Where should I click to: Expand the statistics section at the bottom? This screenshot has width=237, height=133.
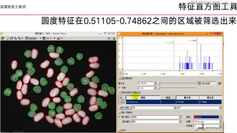pos(120,130)
